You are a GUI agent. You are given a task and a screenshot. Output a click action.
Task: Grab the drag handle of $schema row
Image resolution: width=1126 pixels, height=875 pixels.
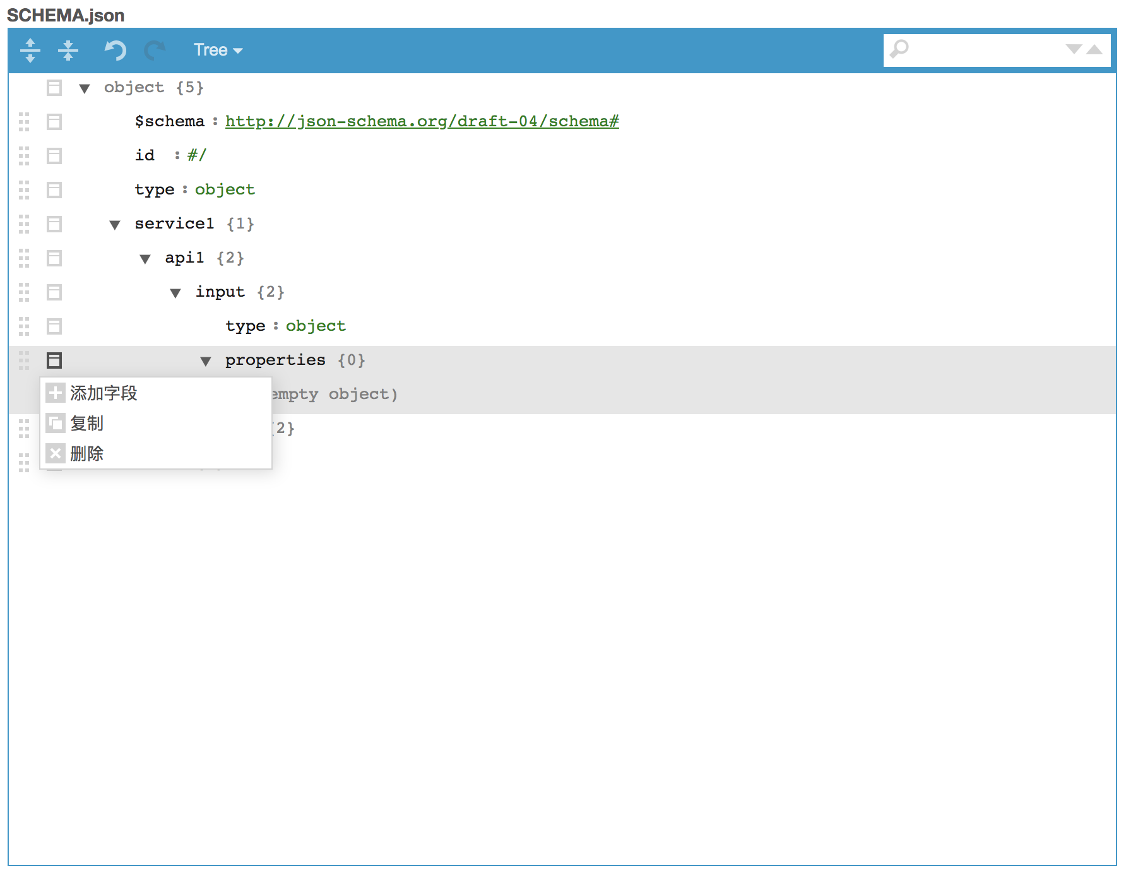click(24, 122)
